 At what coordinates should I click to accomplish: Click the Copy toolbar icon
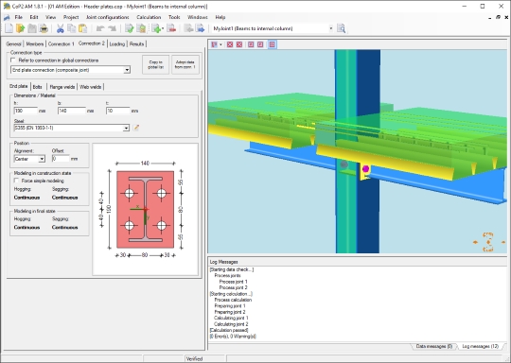71,28
